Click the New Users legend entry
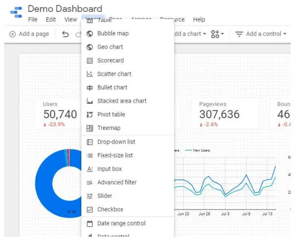 coord(198,150)
